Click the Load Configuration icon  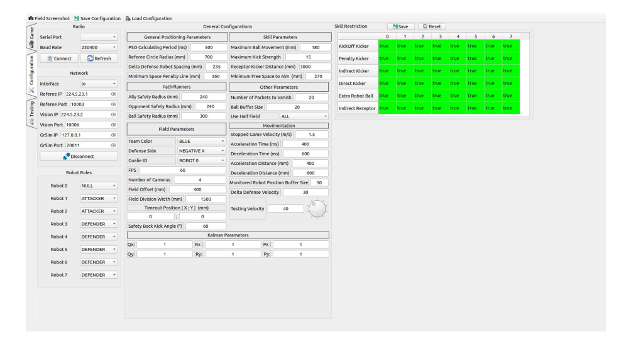tap(128, 18)
